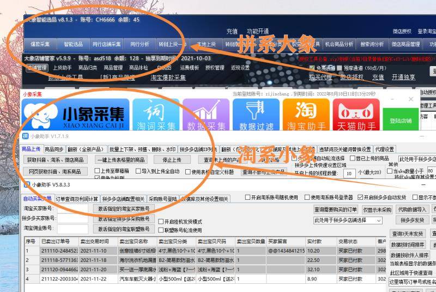Enable the 开启挂机发货模式 checkbox

pyautogui.click(x=161, y=222)
